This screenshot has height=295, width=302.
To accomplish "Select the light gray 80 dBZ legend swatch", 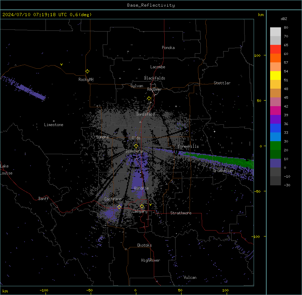I will coord(275,32).
